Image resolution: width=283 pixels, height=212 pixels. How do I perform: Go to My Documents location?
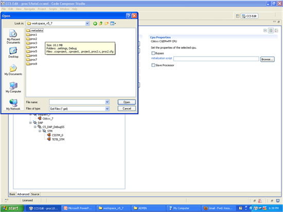coord(13,70)
